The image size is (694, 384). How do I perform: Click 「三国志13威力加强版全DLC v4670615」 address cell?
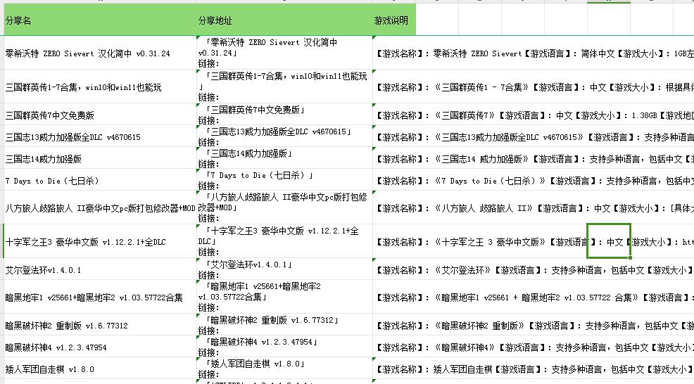[x=284, y=136]
